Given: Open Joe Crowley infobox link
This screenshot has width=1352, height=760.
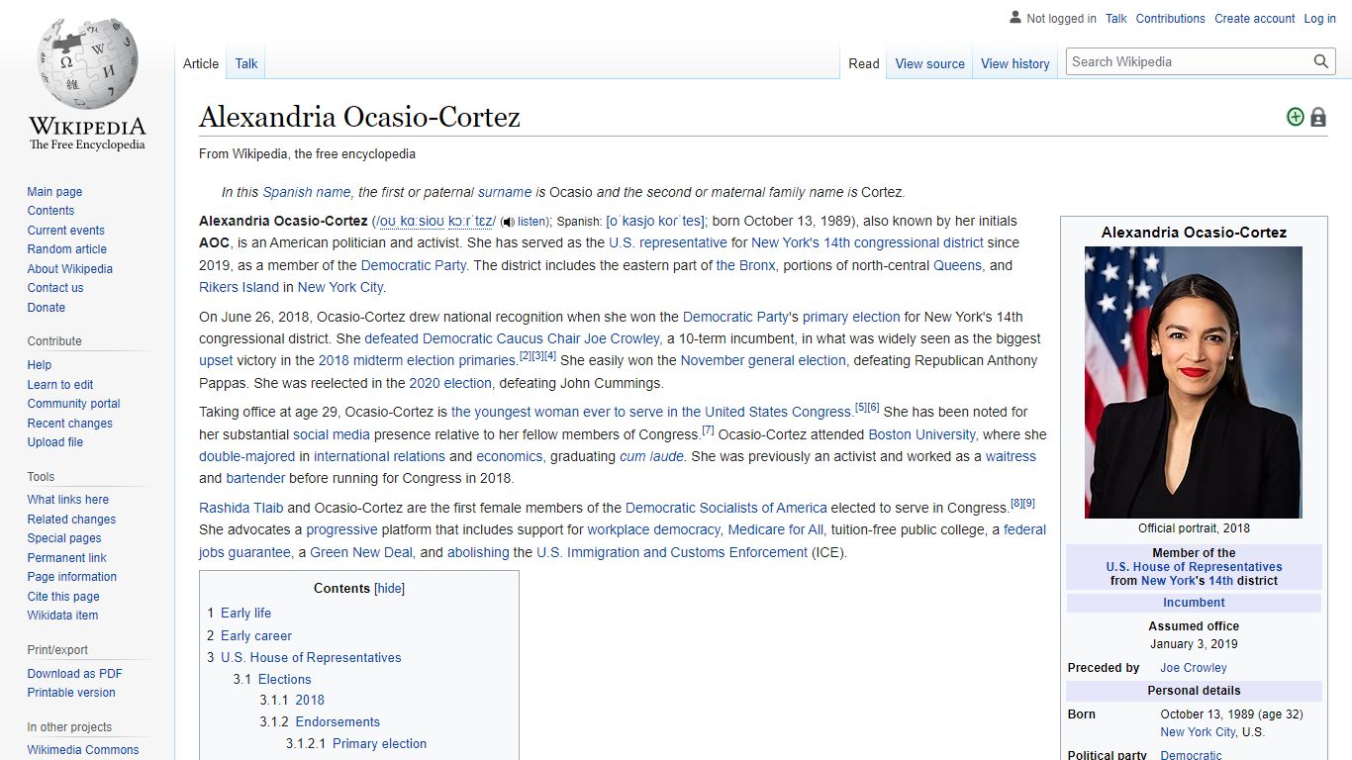Looking at the screenshot, I should pos(1194,668).
